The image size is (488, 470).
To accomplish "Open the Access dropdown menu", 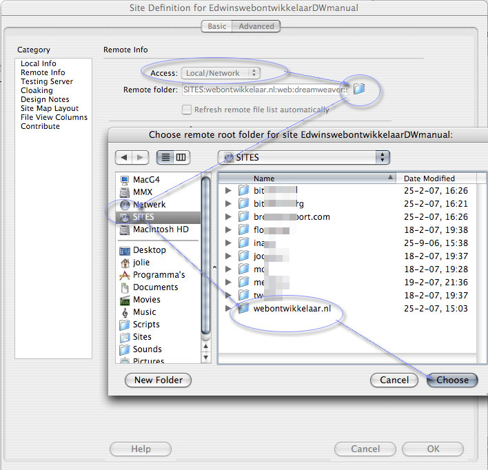I will 221,73.
